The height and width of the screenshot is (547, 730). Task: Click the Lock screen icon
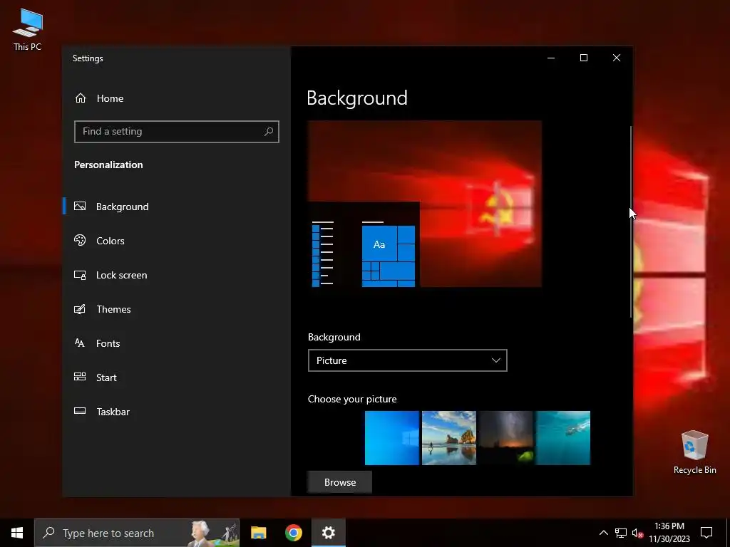80,275
